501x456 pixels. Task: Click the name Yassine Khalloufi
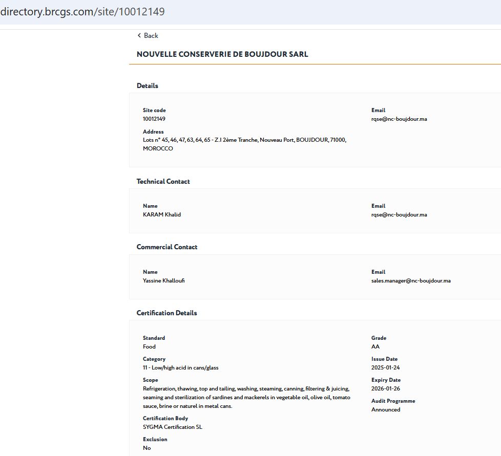point(164,280)
